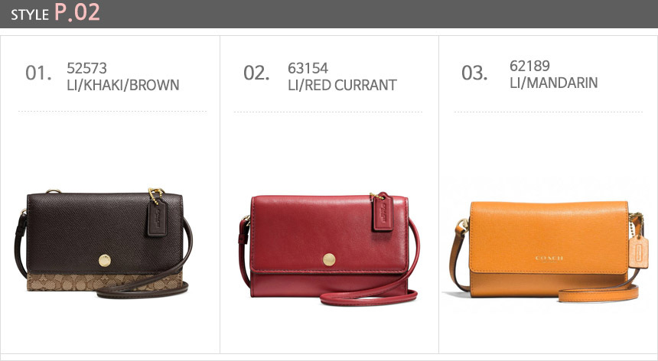This screenshot has height=361, width=658.
Task: Click the red currant leather bag image
Action: (328, 249)
